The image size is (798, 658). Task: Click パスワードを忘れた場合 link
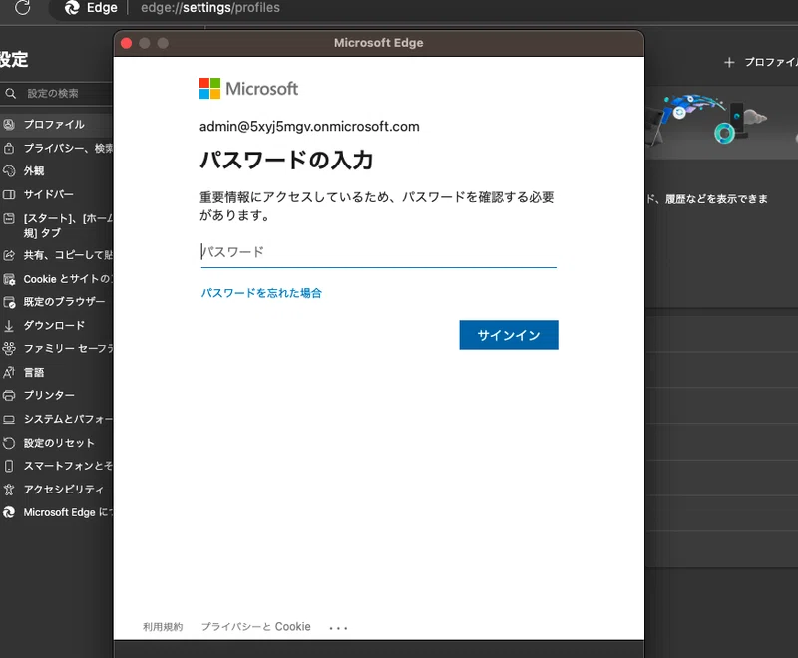click(x=261, y=293)
